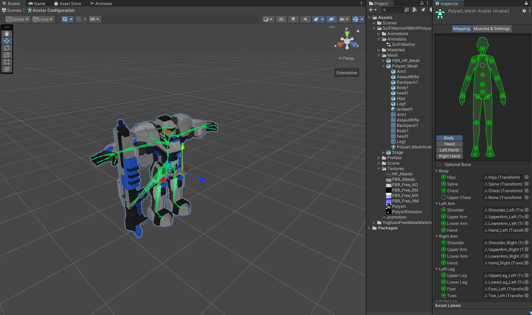The width and height of the screenshot is (532, 315).
Task: Click the Asset Labels bar
Action: tap(482, 306)
